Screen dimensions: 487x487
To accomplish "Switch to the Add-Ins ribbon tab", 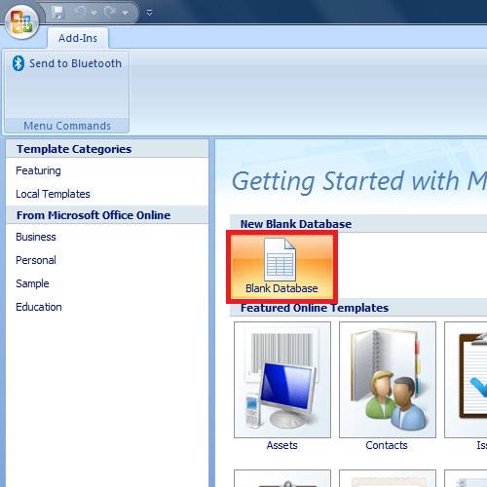I will coord(78,38).
